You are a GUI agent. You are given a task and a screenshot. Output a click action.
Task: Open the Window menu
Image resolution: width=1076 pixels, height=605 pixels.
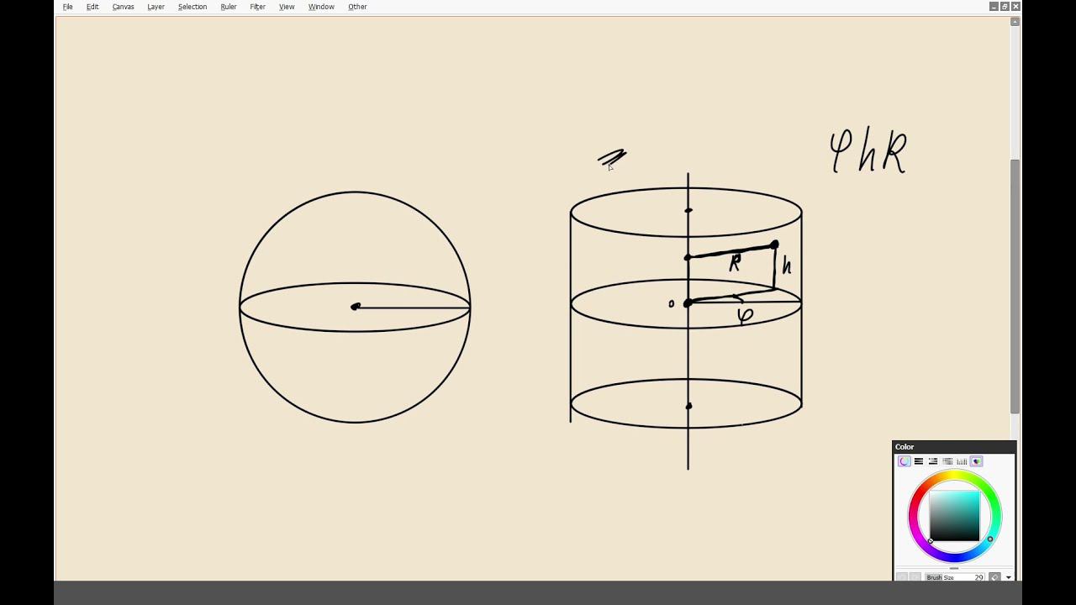[x=321, y=7]
